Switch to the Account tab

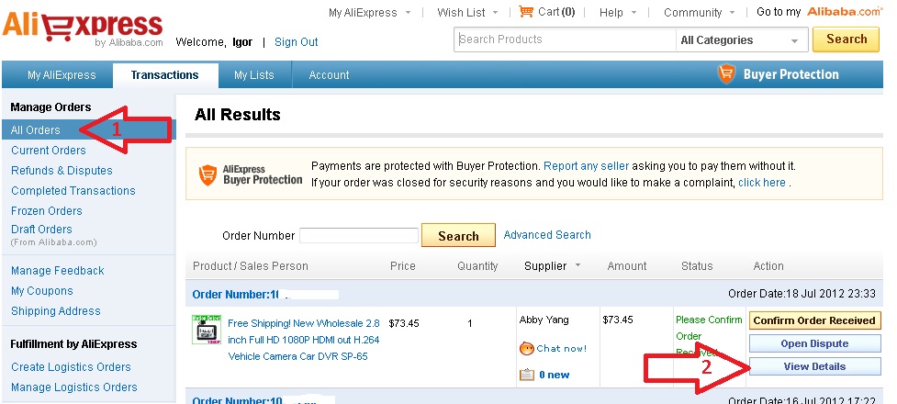pyautogui.click(x=329, y=75)
